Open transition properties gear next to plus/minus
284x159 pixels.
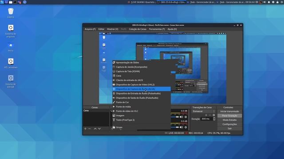coord(214,115)
